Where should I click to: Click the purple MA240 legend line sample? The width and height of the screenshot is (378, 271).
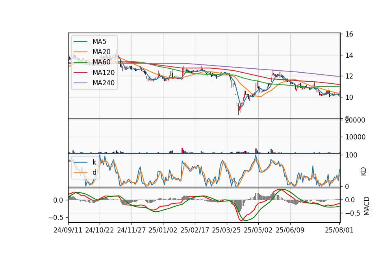point(80,83)
